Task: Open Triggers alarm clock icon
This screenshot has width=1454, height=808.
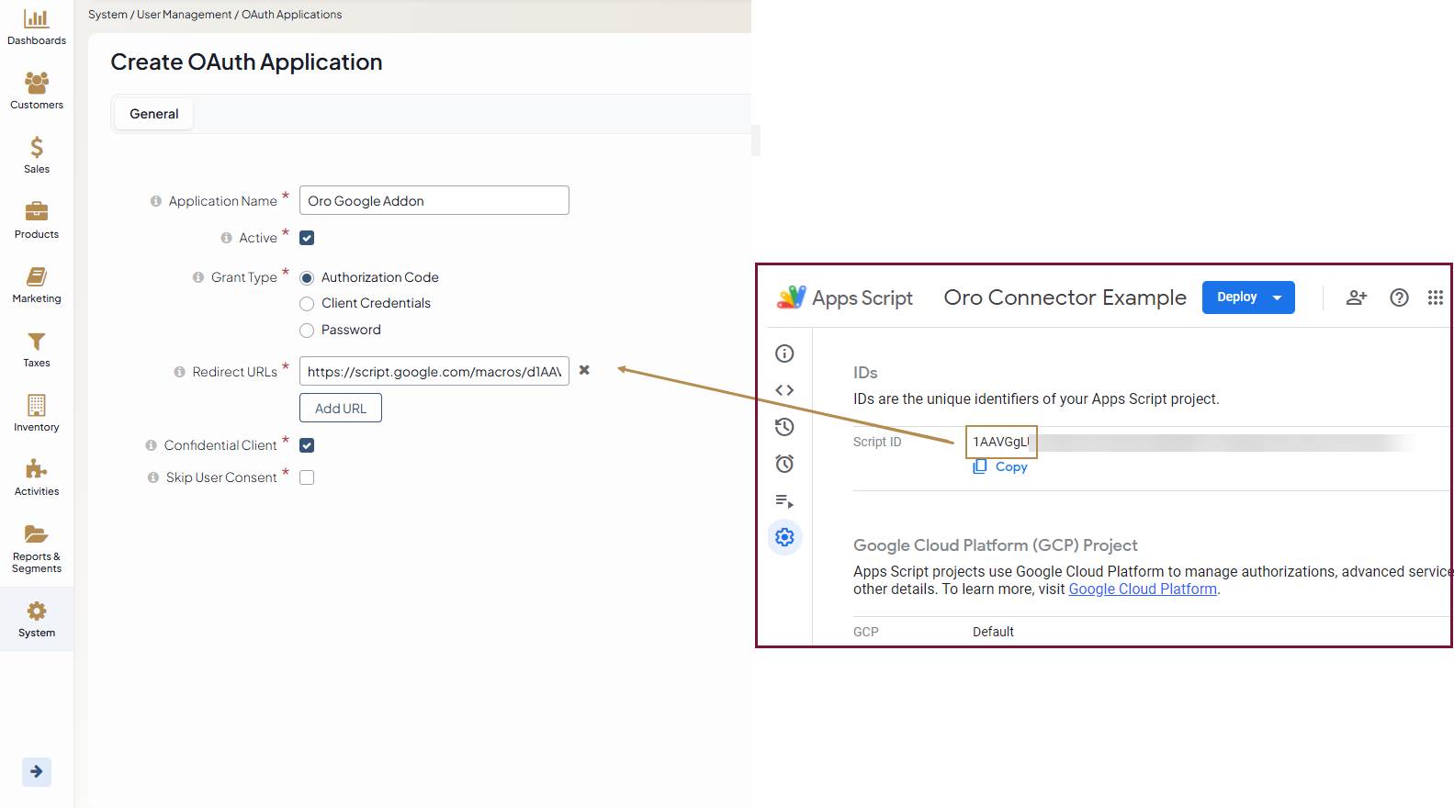Action: pyautogui.click(x=784, y=464)
